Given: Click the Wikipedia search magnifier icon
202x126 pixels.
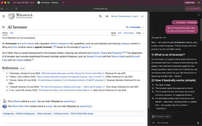Looking at the screenshot, I should pos(100,16).
